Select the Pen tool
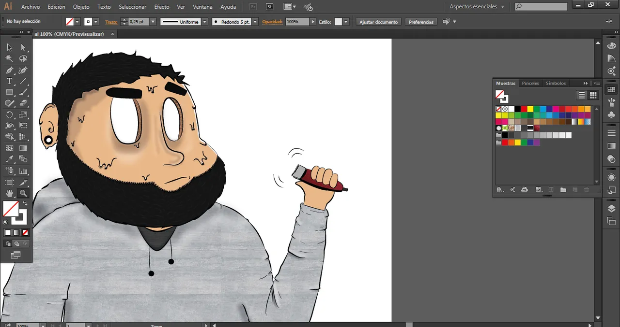 [9, 70]
